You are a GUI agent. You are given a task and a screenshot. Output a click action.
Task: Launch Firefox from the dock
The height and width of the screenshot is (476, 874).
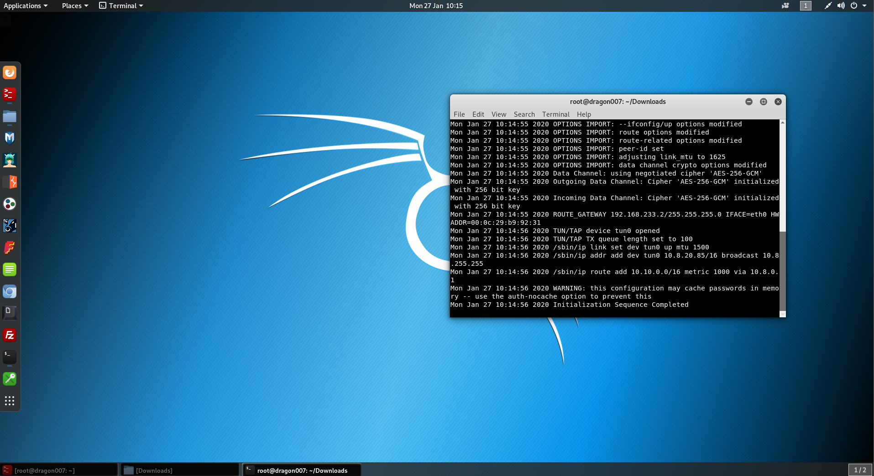tap(10, 72)
